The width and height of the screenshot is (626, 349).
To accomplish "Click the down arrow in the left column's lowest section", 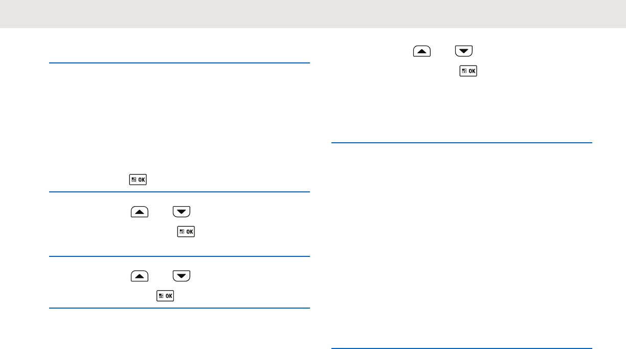I will (182, 276).
